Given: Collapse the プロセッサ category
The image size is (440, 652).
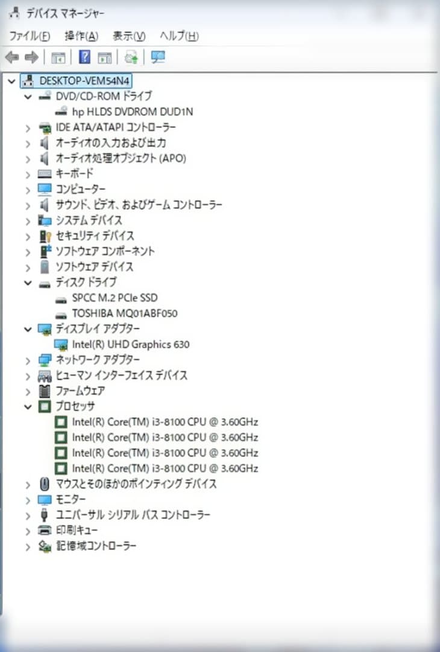Looking at the screenshot, I should click(x=28, y=407).
